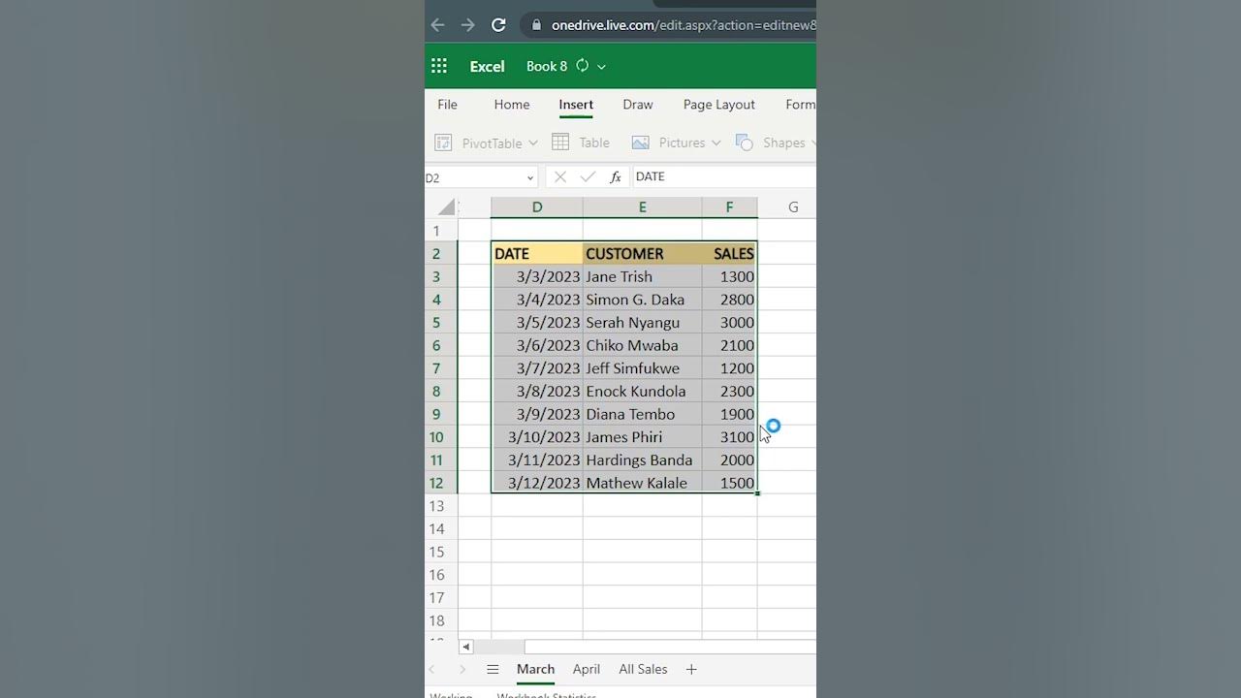Click the browser address bar URL
Viewport: 1241px width, 698px height.
click(684, 25)
